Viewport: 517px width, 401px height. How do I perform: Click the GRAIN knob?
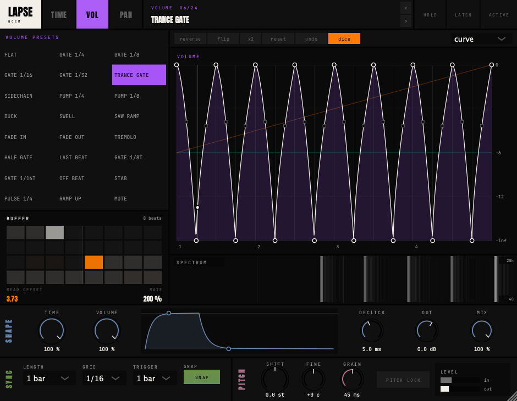[352, 379]
